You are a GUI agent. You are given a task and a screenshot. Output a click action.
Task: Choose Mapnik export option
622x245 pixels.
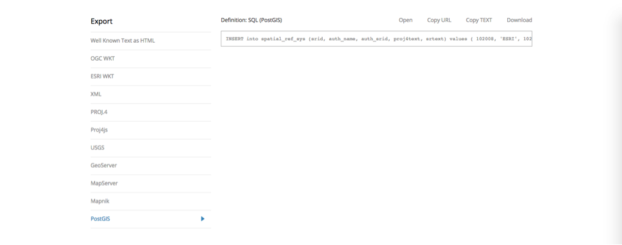pos(100,201)
